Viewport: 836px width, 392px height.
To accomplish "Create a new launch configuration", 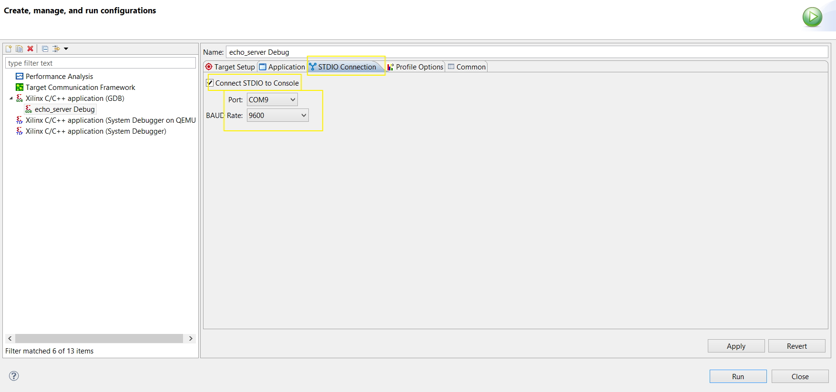I will click(9, 49).
